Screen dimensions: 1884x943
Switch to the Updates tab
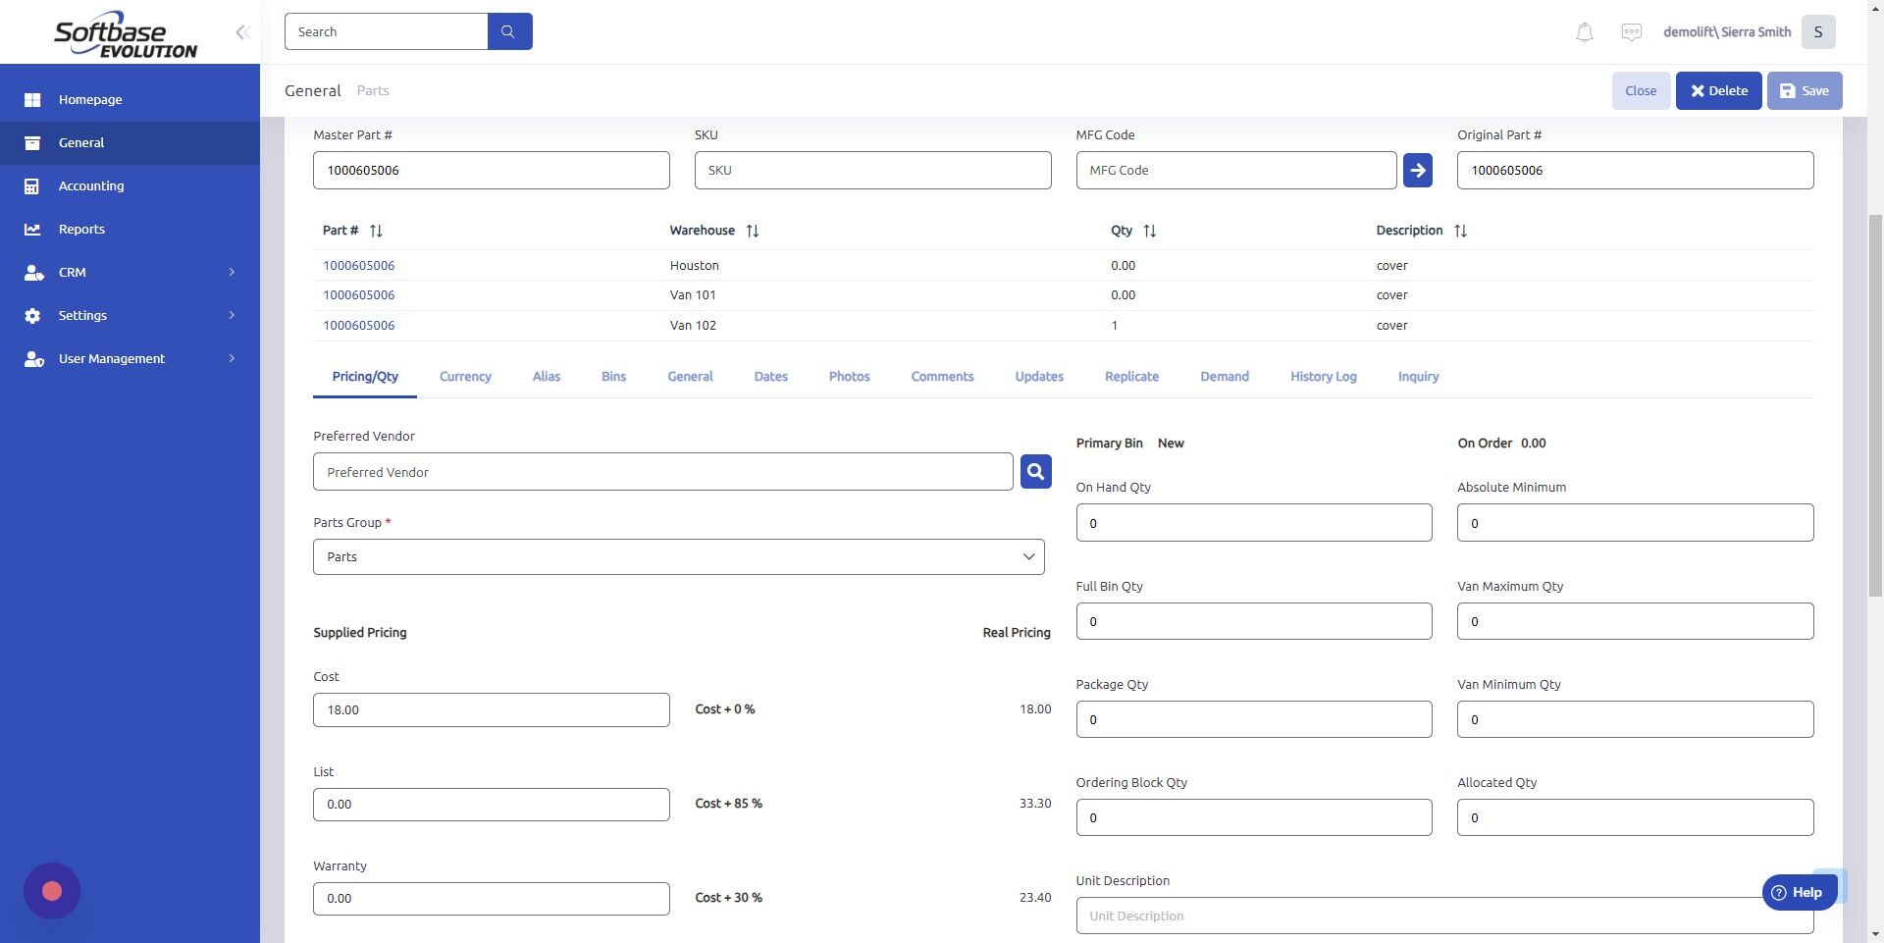point(1039,377)
